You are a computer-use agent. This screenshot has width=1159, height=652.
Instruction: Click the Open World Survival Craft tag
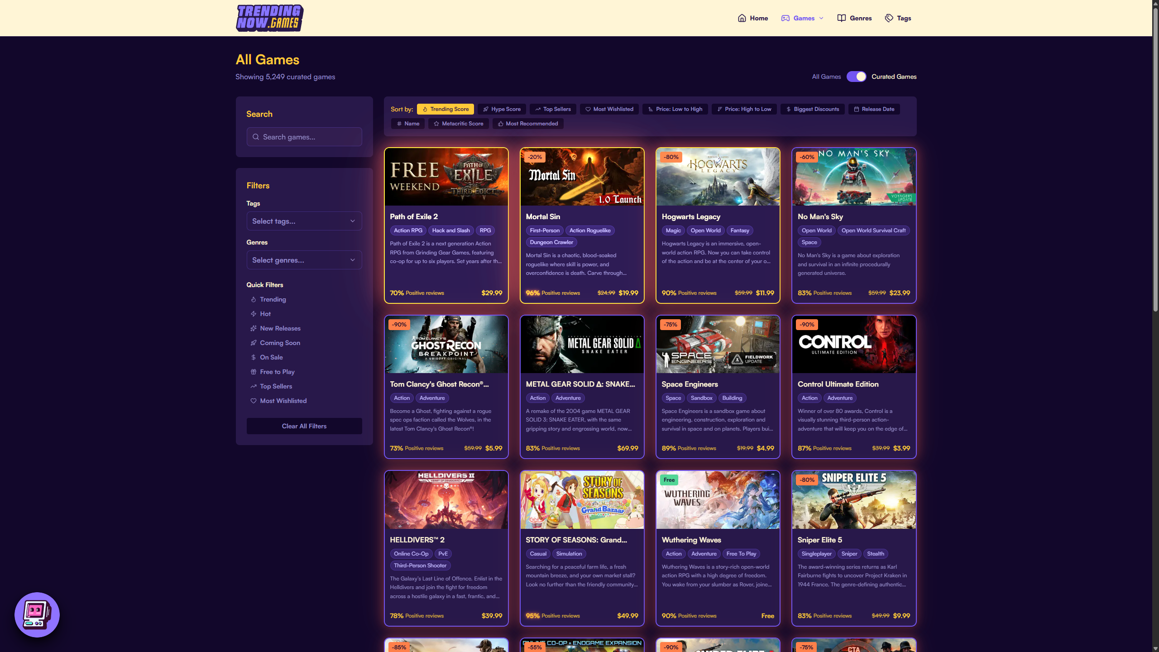(x=873, y=230)
